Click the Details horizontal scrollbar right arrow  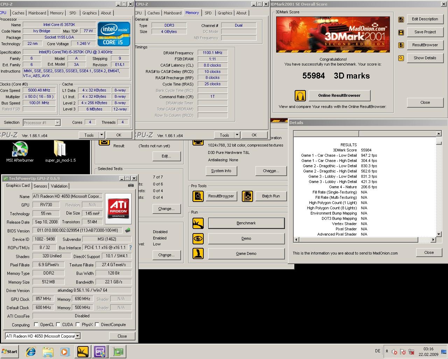tap(433, 240)
